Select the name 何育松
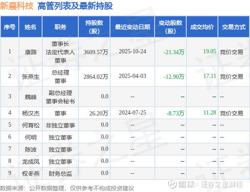The height and width of the screenshot is (192, 250). (30, 125)
